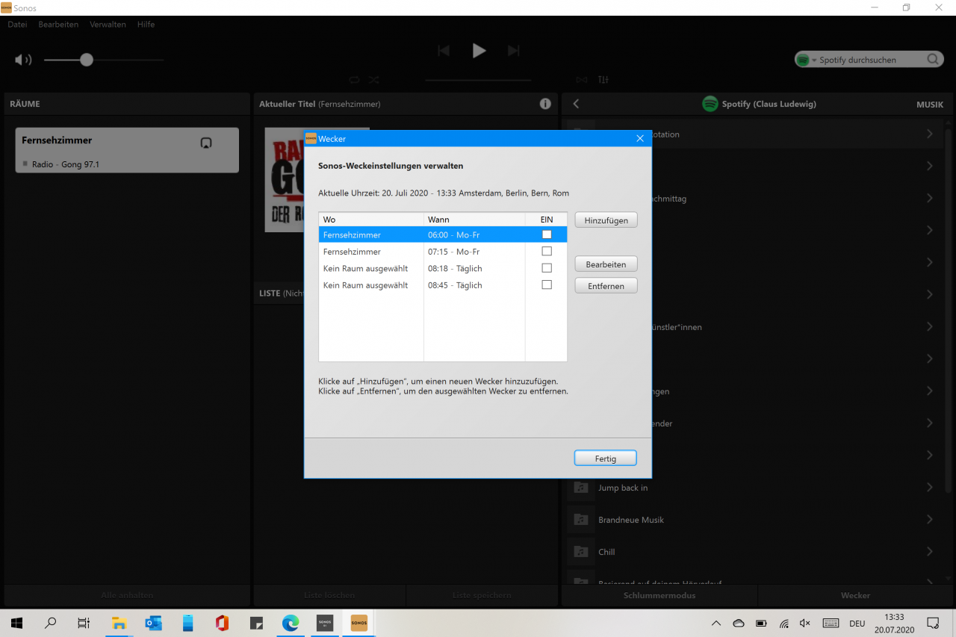
Task: Enable the 06:00 Mo-Fr alarm checkbox
Action: point(547,234)
